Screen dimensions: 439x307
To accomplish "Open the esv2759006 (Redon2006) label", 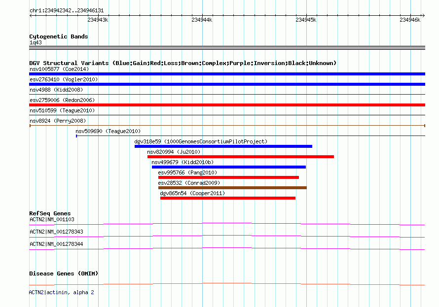I will (x=62, y=100).
